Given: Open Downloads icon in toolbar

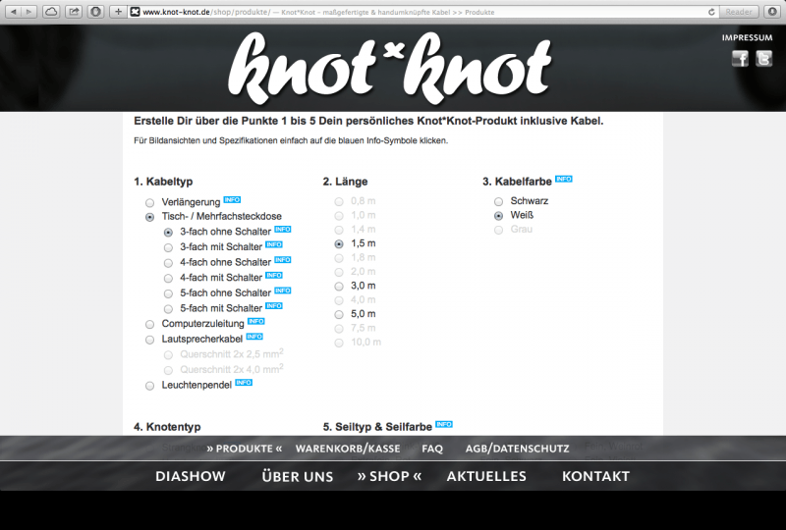Looking at the screenshot, I should point(772,12).
